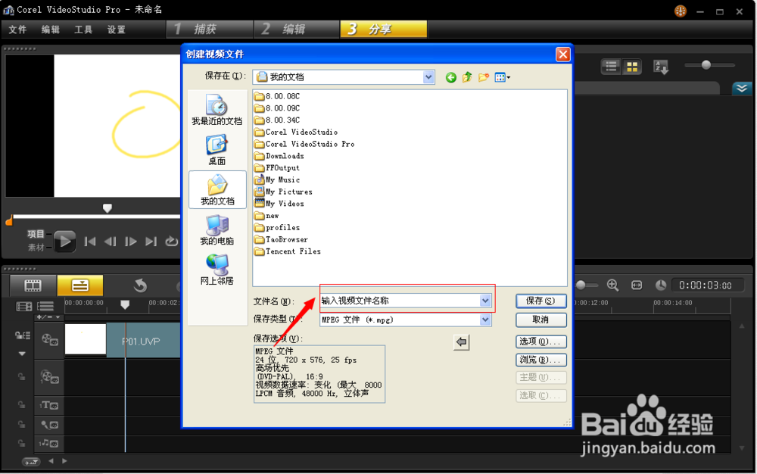Adjust the timeline zoom slider
The width and height of the screenshot is (757, 474).
(581, 285)
